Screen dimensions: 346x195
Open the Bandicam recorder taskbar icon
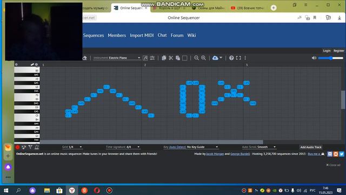point(109,190)
